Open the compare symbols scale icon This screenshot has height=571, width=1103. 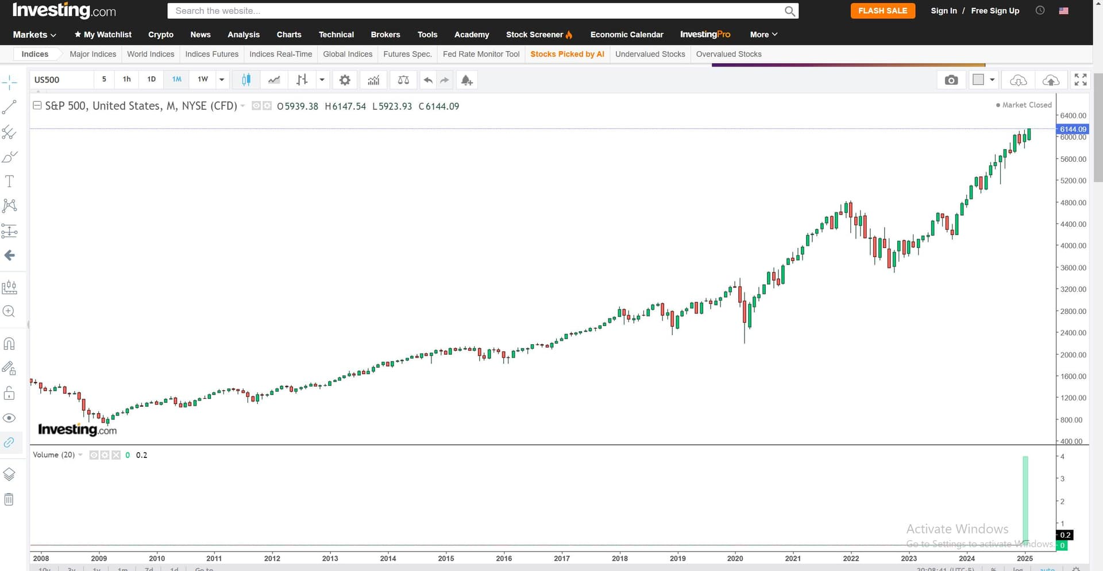tap(403, 80)
